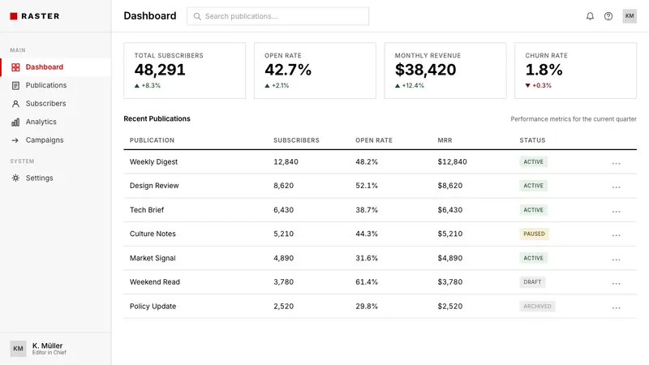
Task: Click the Settings gear icon
Action: 15,178
